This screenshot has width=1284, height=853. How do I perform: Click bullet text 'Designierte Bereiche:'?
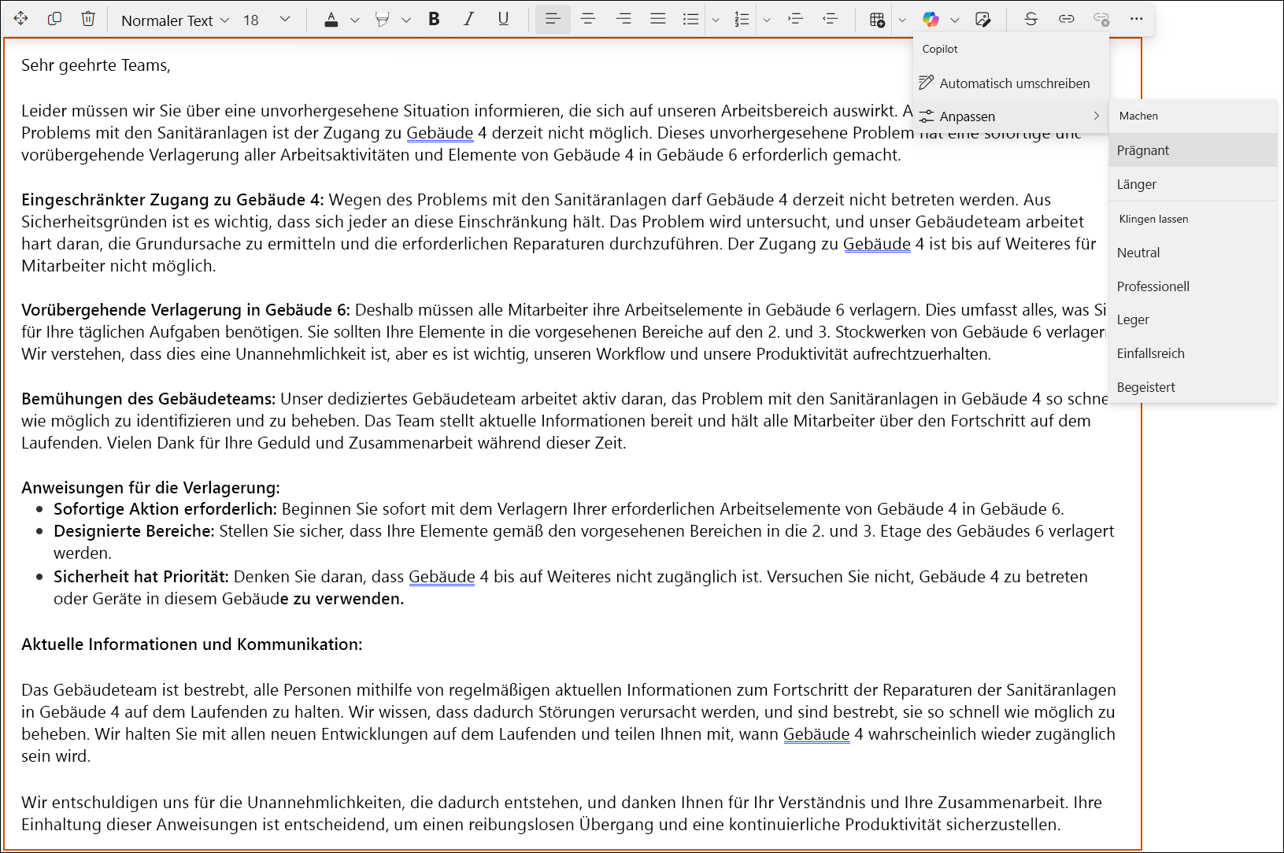(134, 531)
